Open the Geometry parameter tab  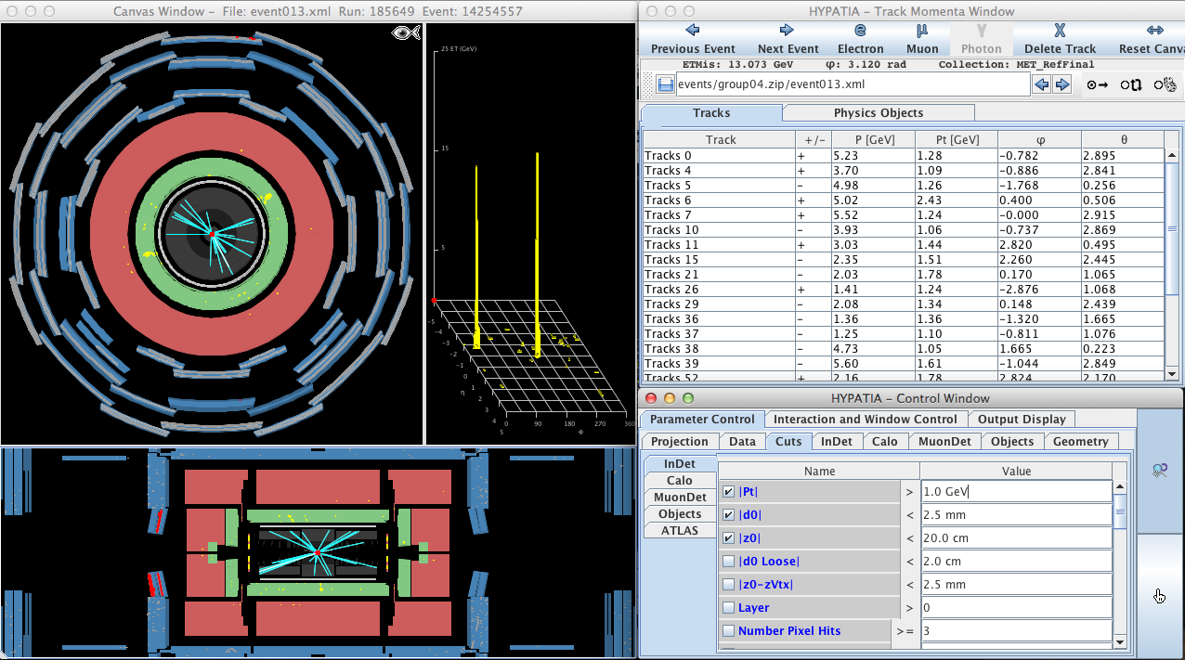point(1080,442)
